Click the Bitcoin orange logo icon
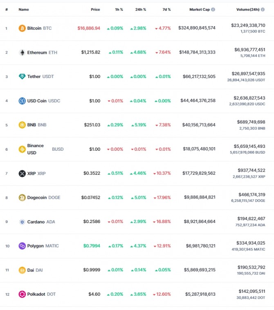This screenshot has height=310, width=274. click(22, 28)
